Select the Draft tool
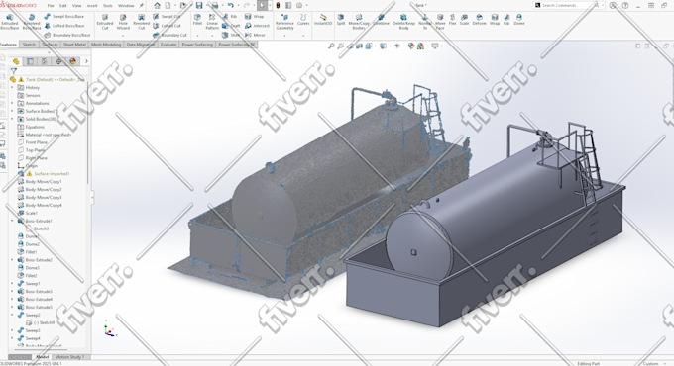674x366 pixels. 231,26
